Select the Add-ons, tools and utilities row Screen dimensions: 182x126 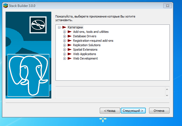pyautogui.click(x=91, y=32)
